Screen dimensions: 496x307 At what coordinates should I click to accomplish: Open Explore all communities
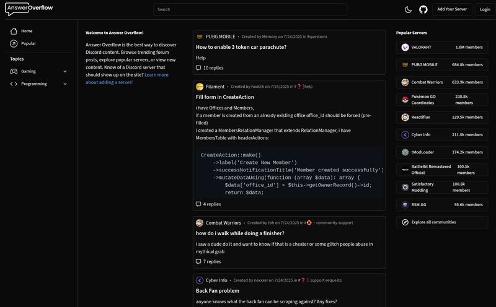pyautogui.click(x=442, y=222)
